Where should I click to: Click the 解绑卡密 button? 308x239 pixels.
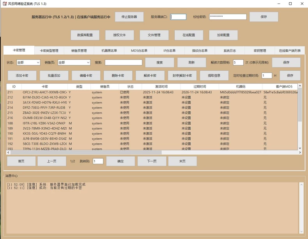(150, 75)
